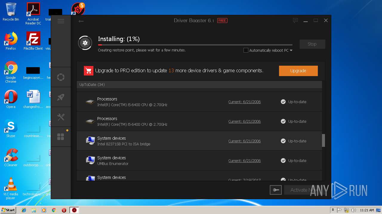Click the Windows Start button
The height and width of the screenshot is (214, 382).
click(x=8, y=210)
